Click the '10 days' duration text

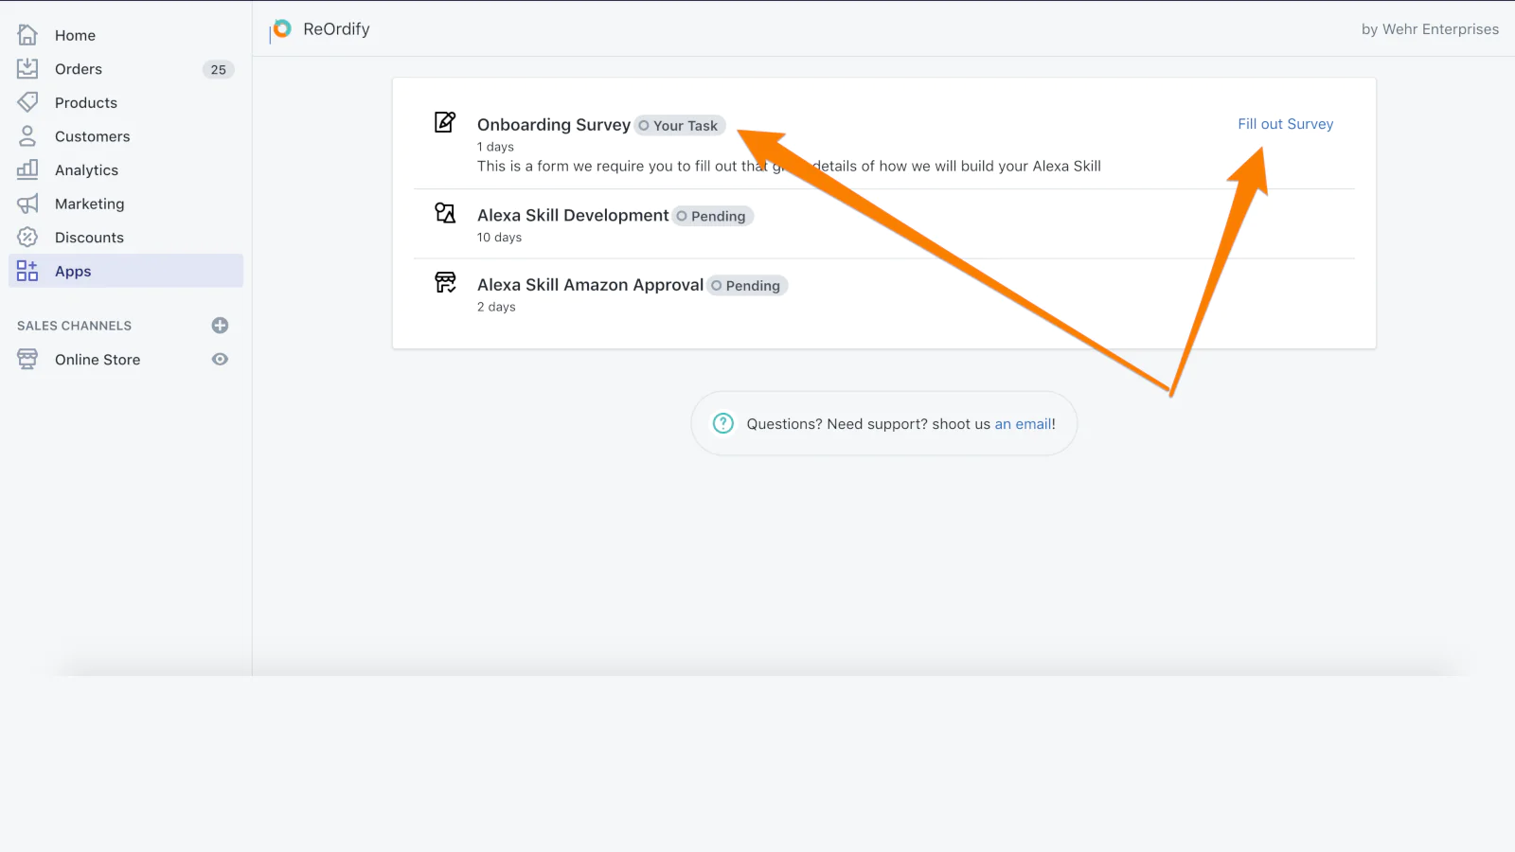coord(499,238)
